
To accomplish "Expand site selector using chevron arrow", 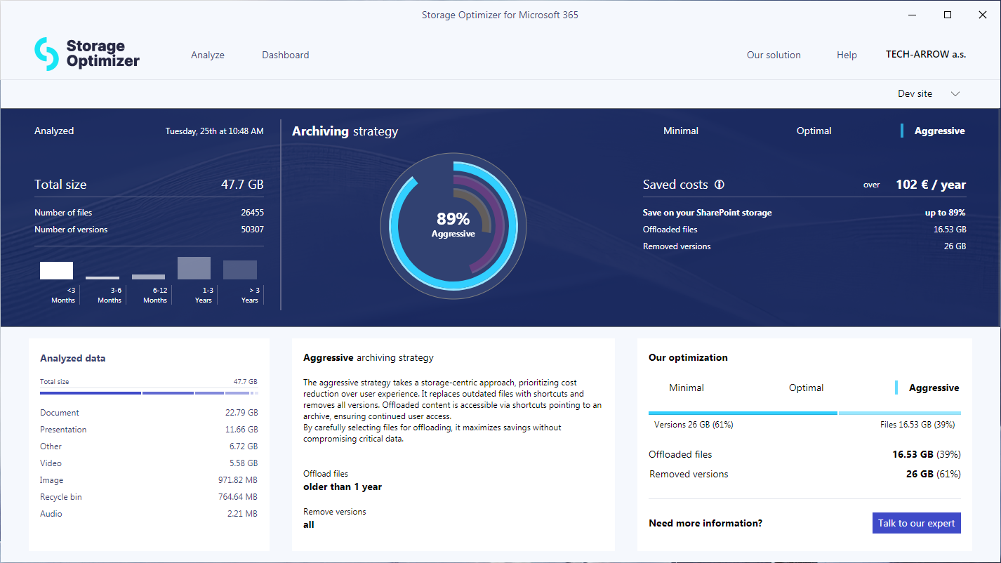I will (x=955, y=94).
